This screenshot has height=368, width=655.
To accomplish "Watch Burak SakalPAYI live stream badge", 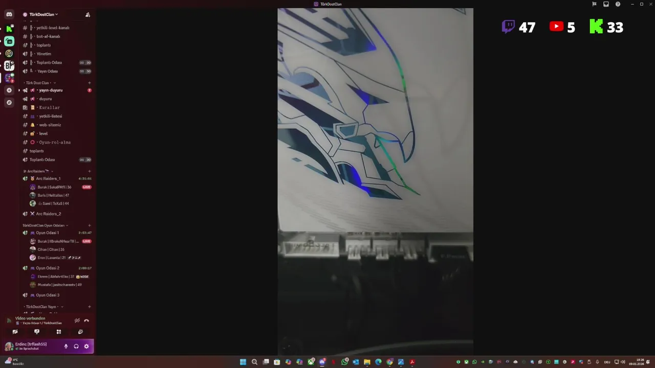I will point(86,187).
